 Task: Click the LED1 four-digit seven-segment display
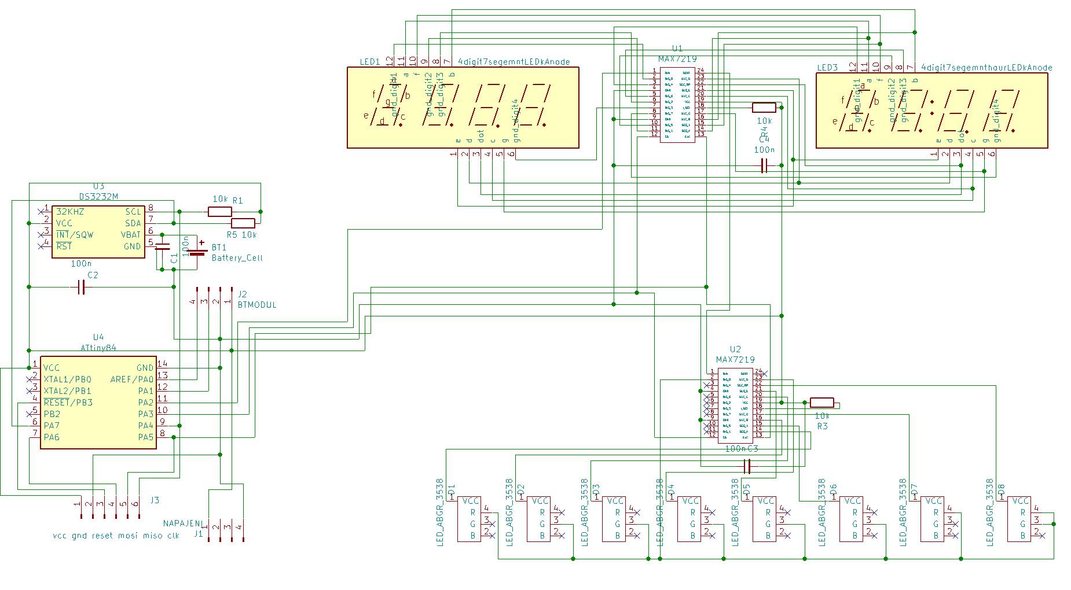[463, 108]
